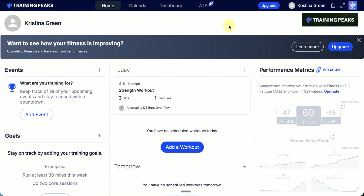This screenshot has width=364, height=196.
Task: Click the gray drag handle at the bottom center
Action: (186, 191)
